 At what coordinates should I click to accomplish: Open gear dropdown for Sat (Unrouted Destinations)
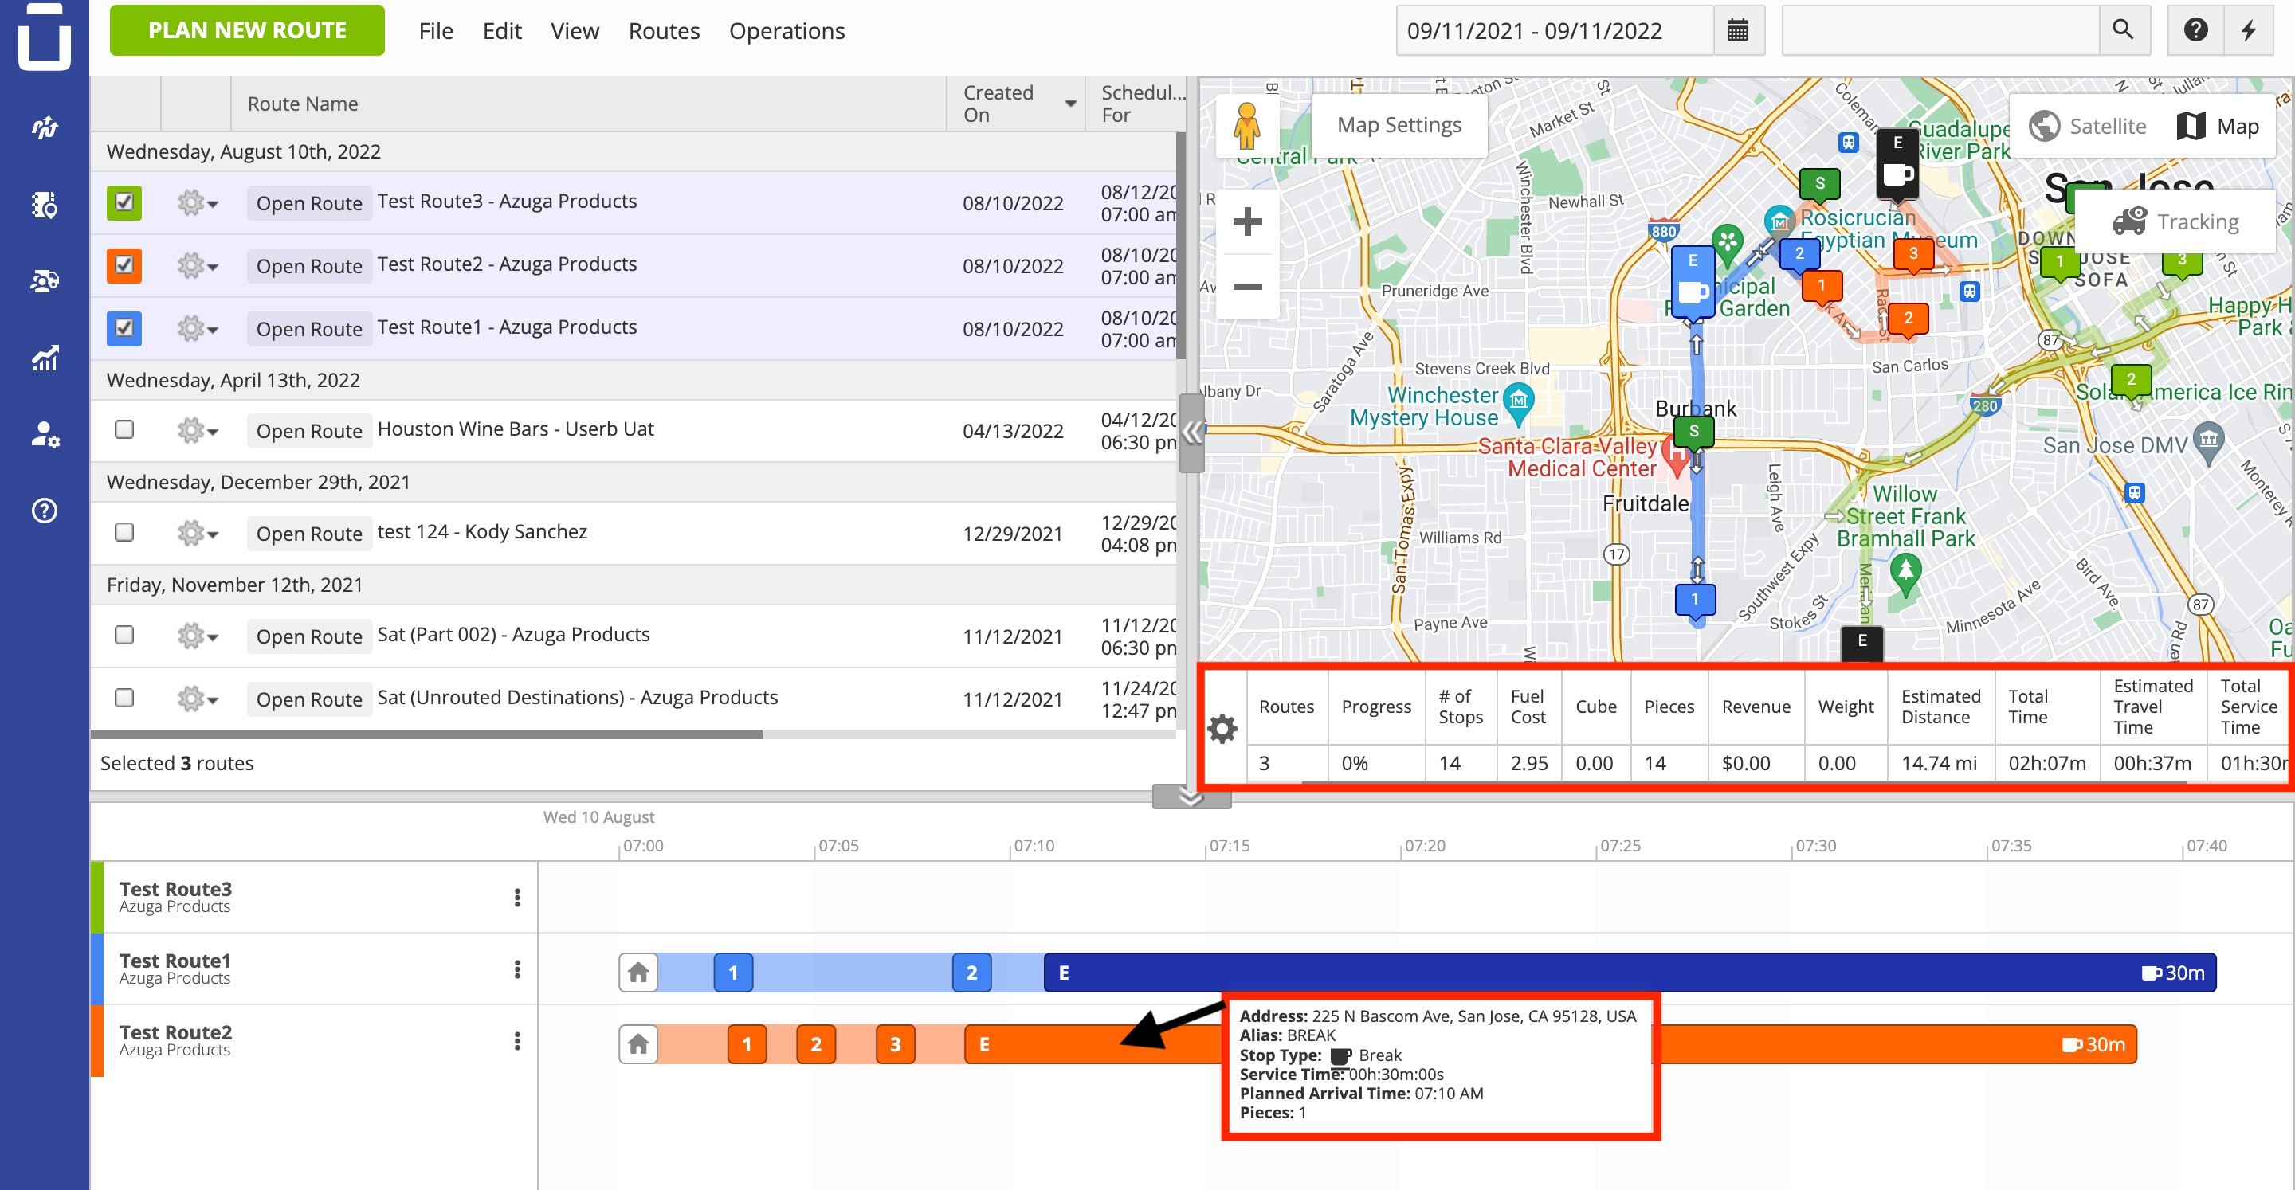pos(197,699)
